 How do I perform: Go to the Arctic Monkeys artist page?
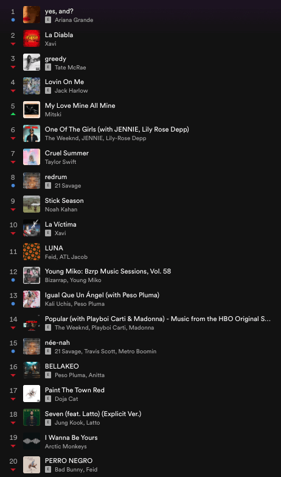[66, 447]
